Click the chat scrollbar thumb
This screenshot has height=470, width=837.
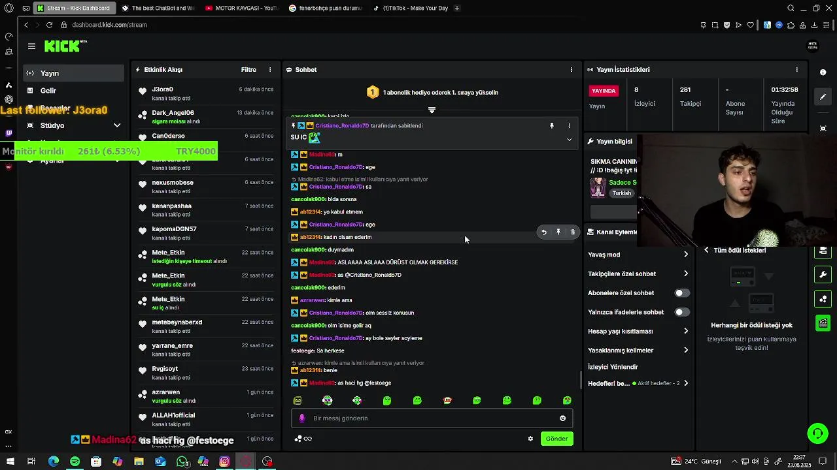(x=581, y=379)
